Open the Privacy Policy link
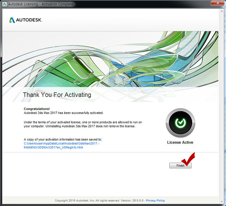This screenshot has width=226, height=206. (x=155, y=200)
